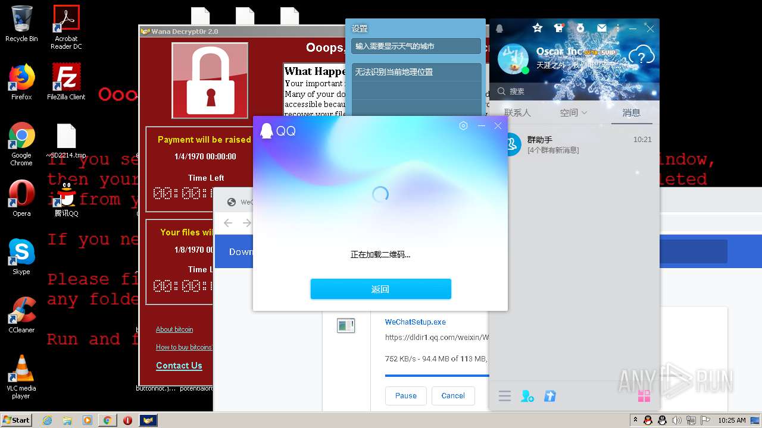Open the WeChatSetup.exe download link
This screenshot has height=428, width=762.
click(x=416, y=322)
